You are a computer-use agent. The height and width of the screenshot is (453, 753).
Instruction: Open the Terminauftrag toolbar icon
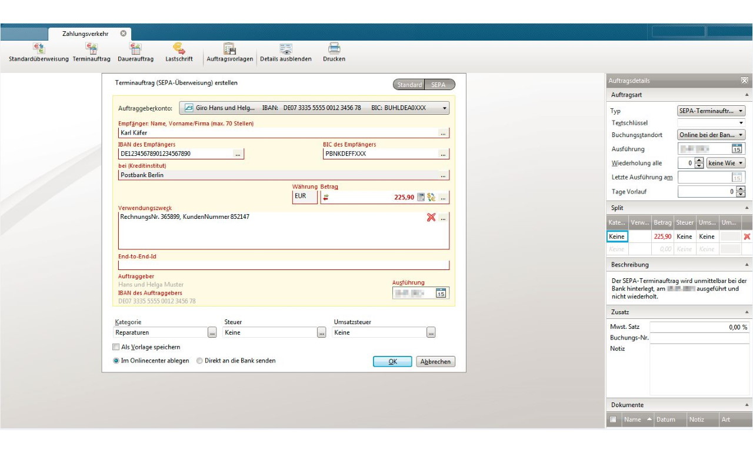pyautogui.click(x=92, y=49)
